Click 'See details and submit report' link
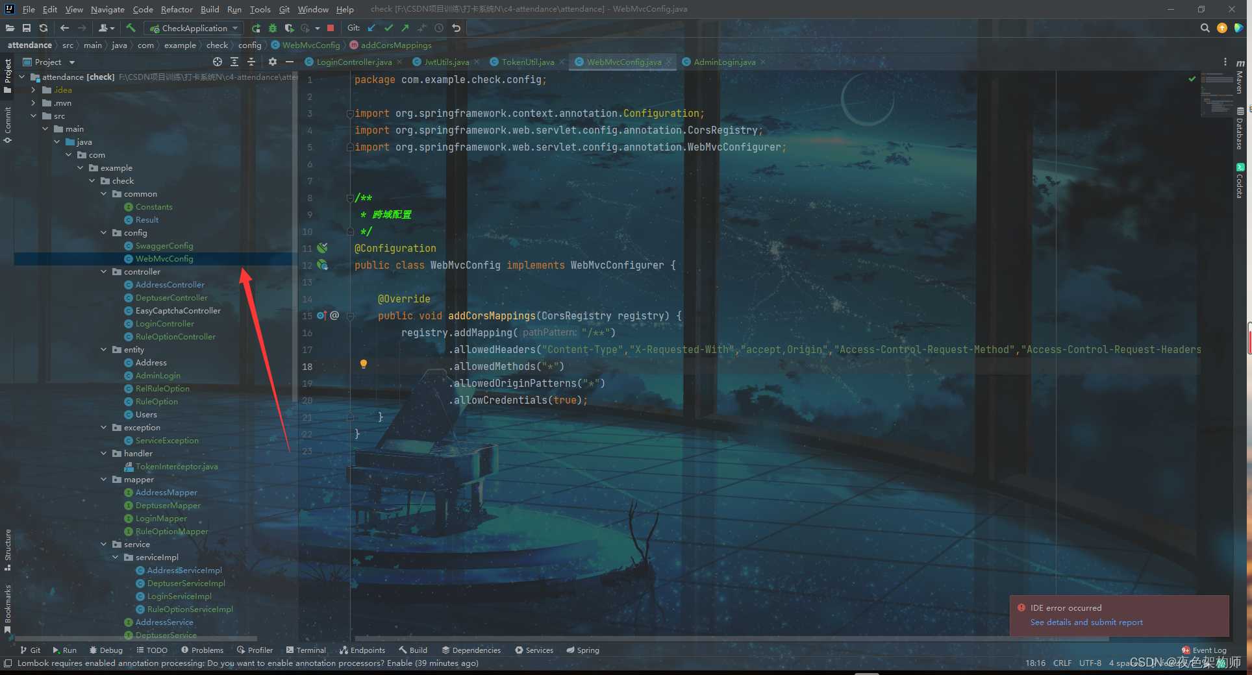Image resolution: width=1252 pixels, height=675 pixels. [1086, 622]
